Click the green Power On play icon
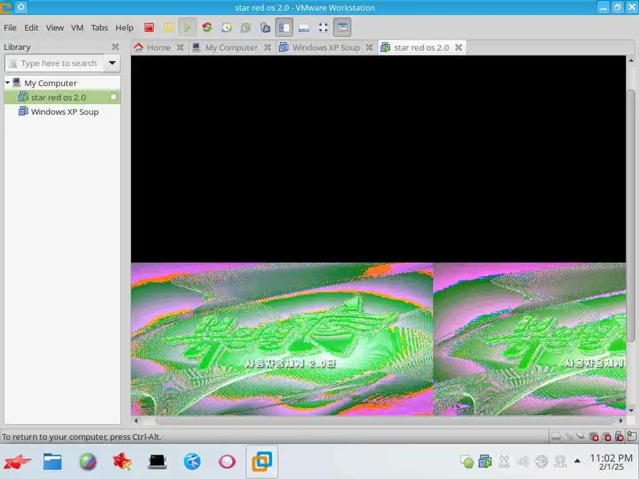Viewport: 639px width, 479px height. (x=187, y=27)
